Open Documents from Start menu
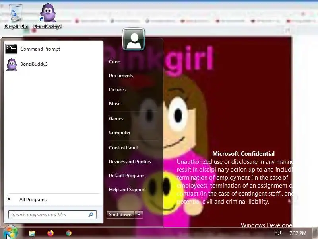This screenshot has height=239, width=318. click(x=121, y=76)
